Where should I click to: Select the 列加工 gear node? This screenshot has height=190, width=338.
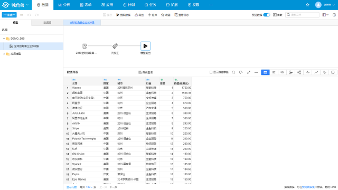115,46
